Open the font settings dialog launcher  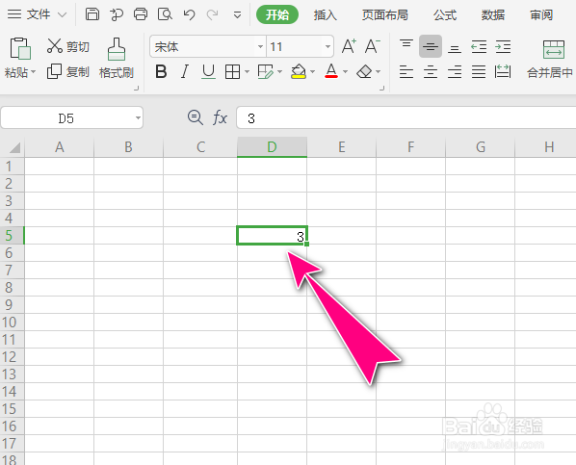click(x=382, y=89)
